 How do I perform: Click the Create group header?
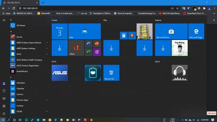click(x=54, y=20)
